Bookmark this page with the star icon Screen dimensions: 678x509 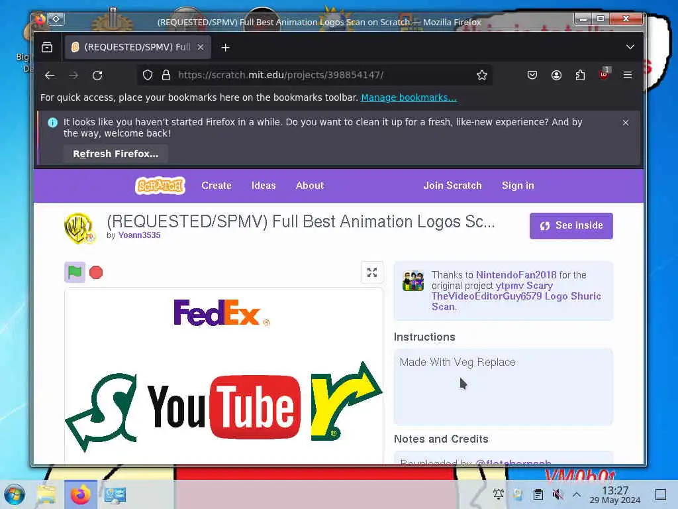(482, 76)
